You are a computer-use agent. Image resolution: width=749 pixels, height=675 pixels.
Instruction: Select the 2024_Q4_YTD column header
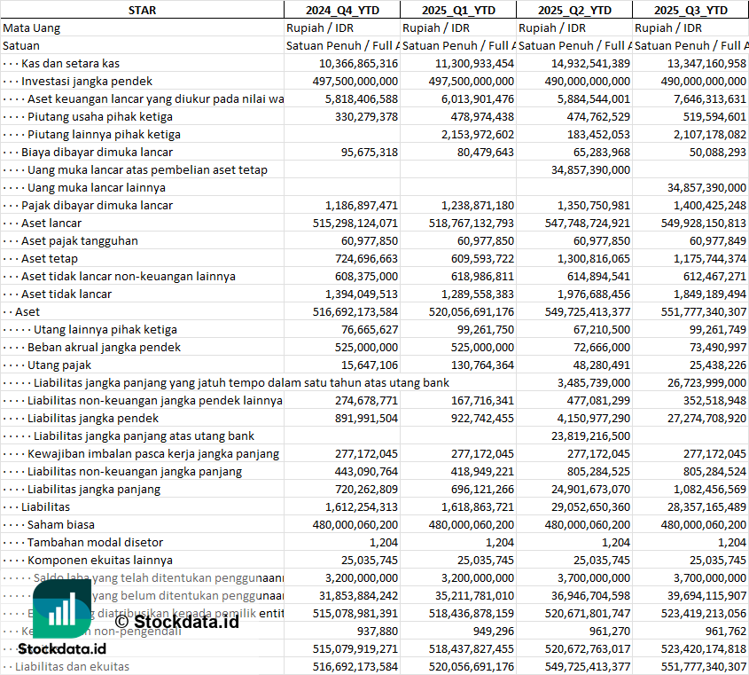341,10
